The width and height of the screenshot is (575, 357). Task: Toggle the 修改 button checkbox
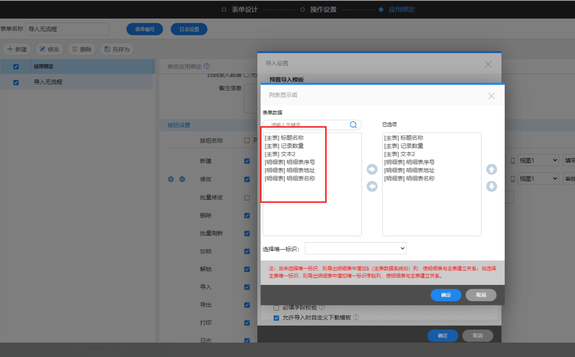(x=247, y=179)
